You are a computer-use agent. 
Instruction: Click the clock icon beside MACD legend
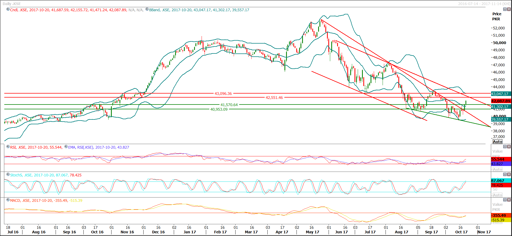point(8,200)
